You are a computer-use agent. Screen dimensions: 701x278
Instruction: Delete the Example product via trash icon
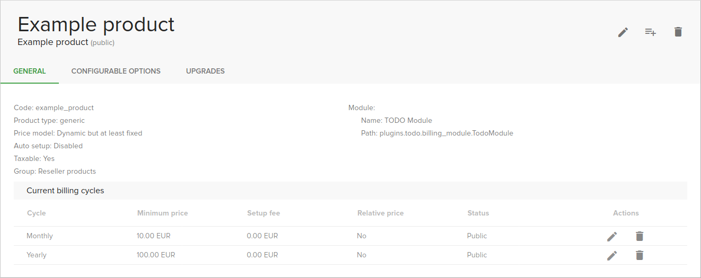pyautogui.click(x=678, y=32)
